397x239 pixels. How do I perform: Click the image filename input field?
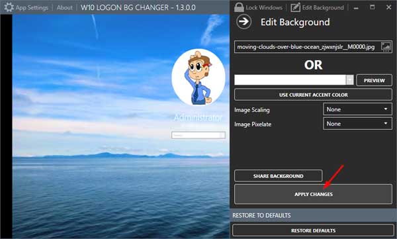308,47
